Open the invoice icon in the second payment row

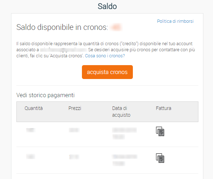point(160,158)
